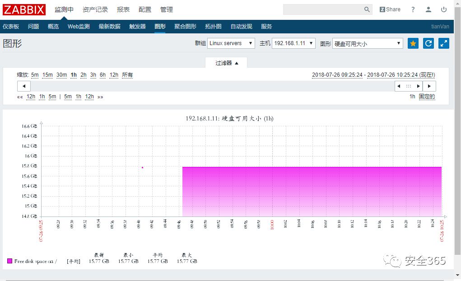Click the scrollbar down arrow
This screenshot has width=461, height=281.
click(x=457, y=275)
